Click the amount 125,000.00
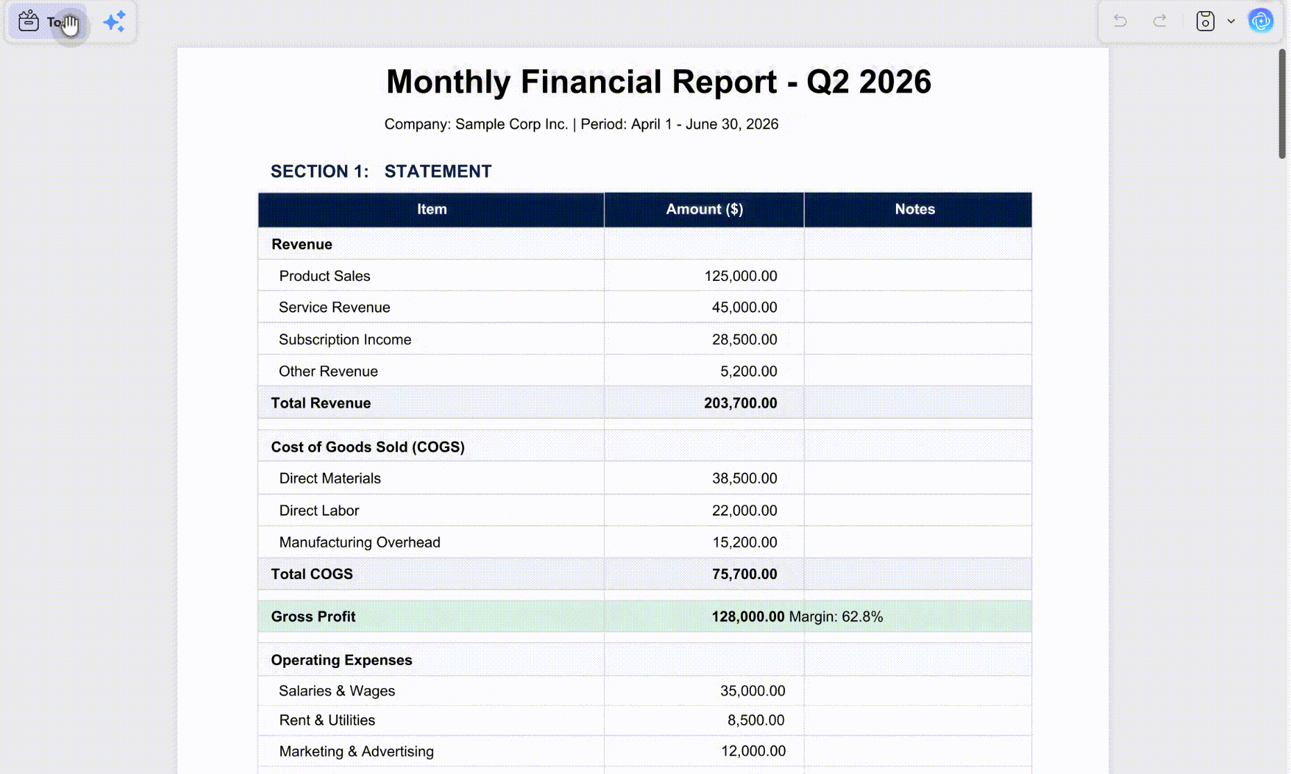Viewport: 1291px width, 774px height. (x=741, y=276)
